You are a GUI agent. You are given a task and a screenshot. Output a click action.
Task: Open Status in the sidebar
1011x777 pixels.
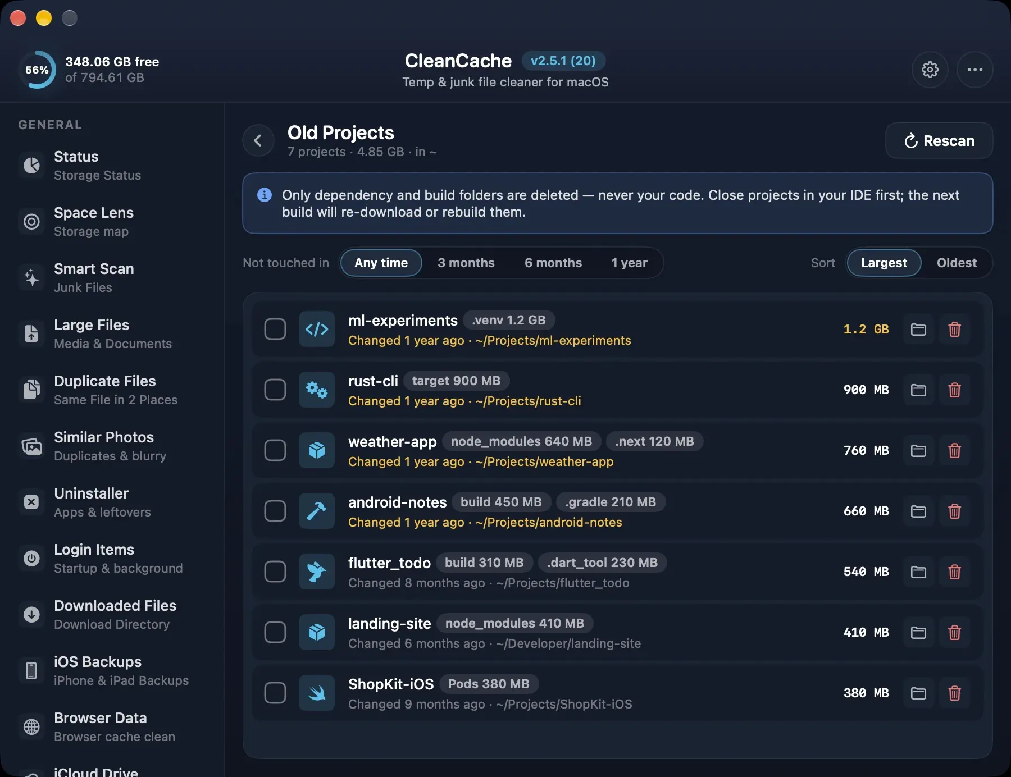click(x=112, y=165)
